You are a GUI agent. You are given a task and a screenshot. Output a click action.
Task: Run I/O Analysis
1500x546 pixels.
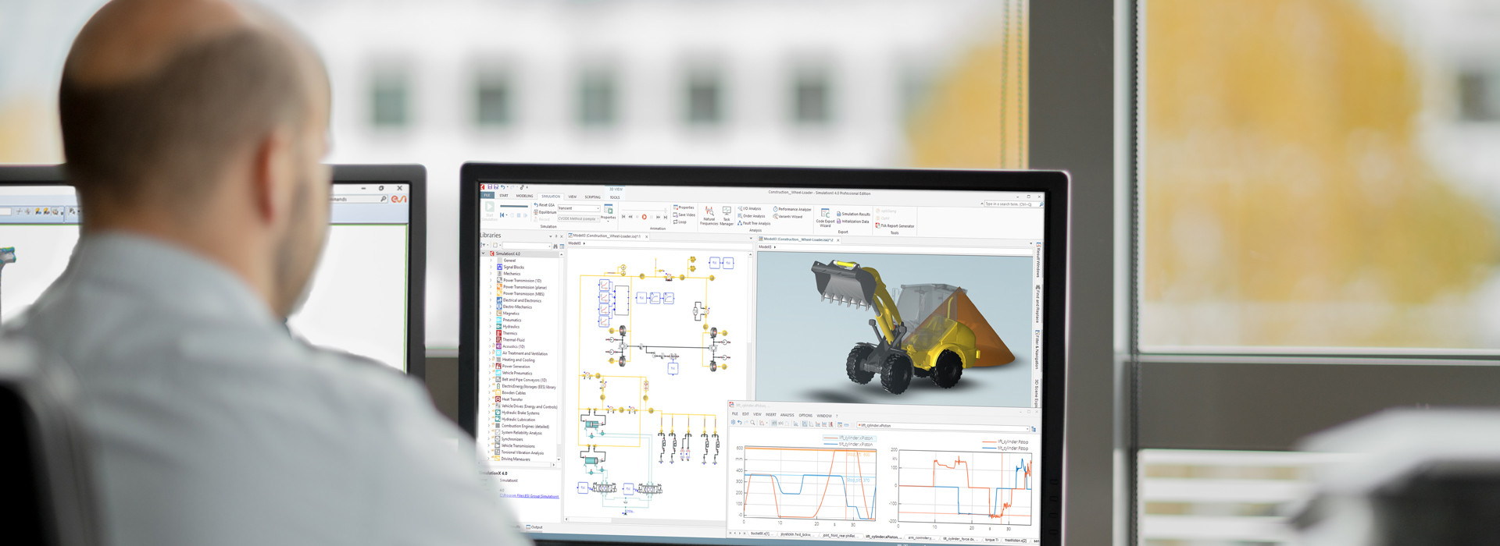click(x=750, y=209)
